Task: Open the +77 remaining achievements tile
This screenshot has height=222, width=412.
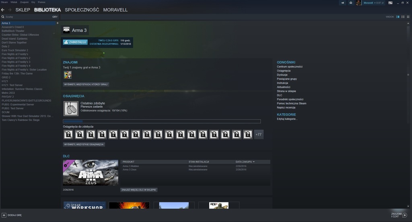Action: pyautogui.click(x=259, y=134)
